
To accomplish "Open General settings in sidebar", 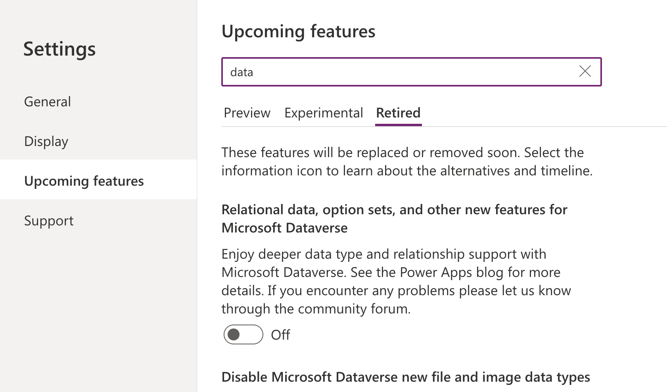I will tap(98, 102).
